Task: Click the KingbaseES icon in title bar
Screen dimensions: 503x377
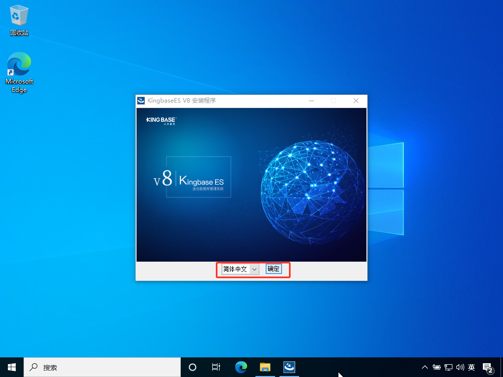Action: point(141,101)
